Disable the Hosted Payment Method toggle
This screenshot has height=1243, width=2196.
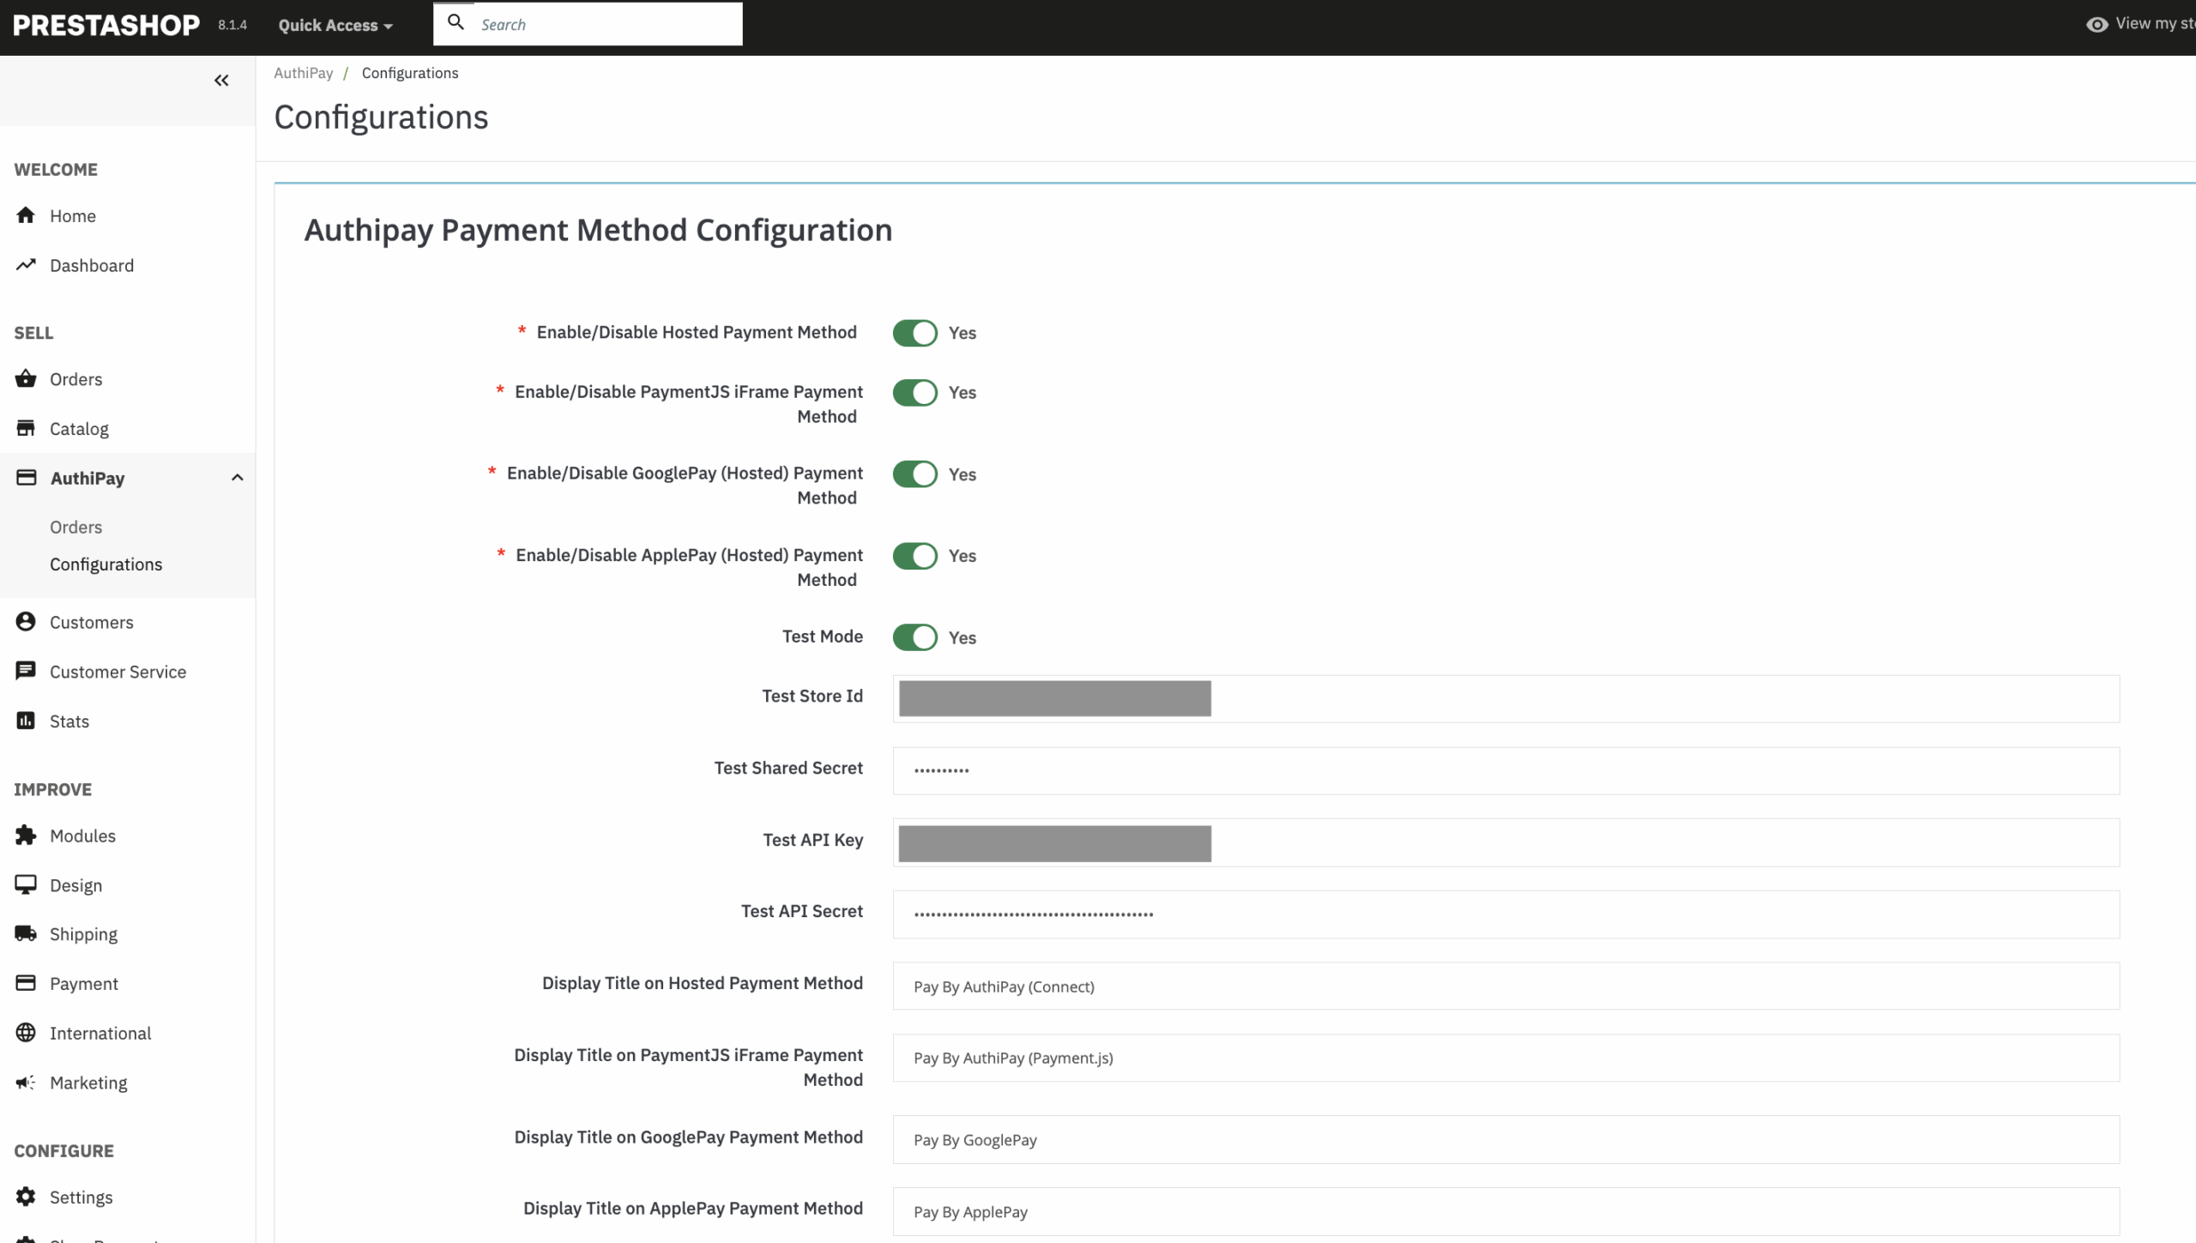[914, 333]
